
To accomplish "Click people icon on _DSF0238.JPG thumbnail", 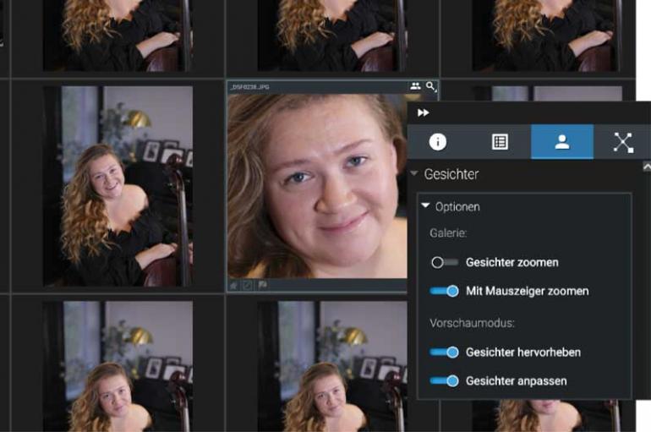I will pyautogui.click(x=415, y=86).
